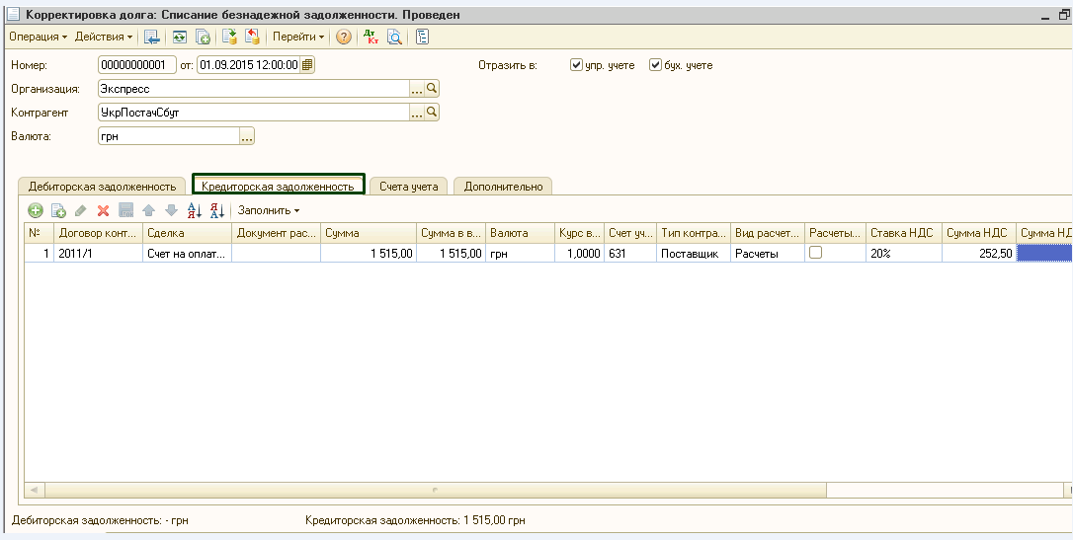Show the Дт/Кт postings result icon
The height and width of the screenshot is (540, 1073).
tap(371, 37)
